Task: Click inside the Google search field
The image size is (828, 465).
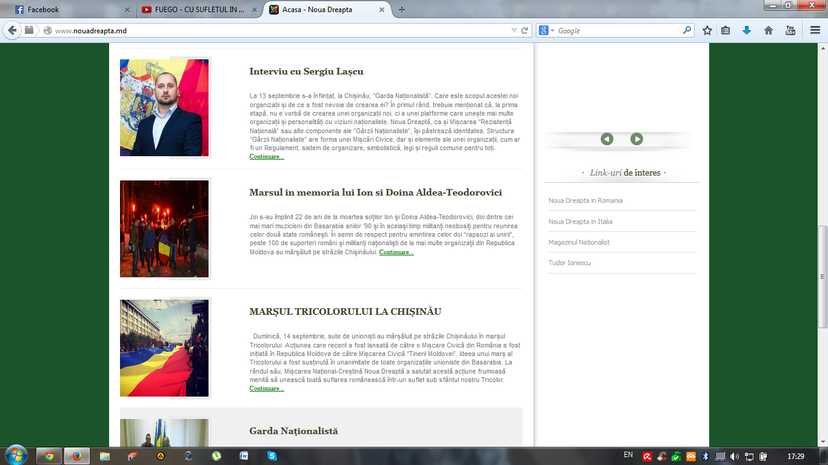Action: pos(618,30)
